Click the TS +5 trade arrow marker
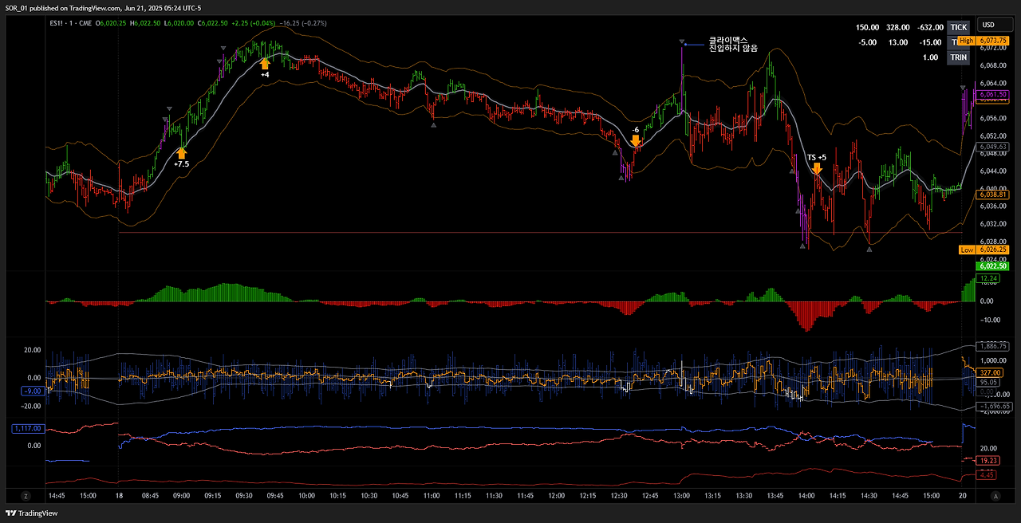 (x=817, y=168)
